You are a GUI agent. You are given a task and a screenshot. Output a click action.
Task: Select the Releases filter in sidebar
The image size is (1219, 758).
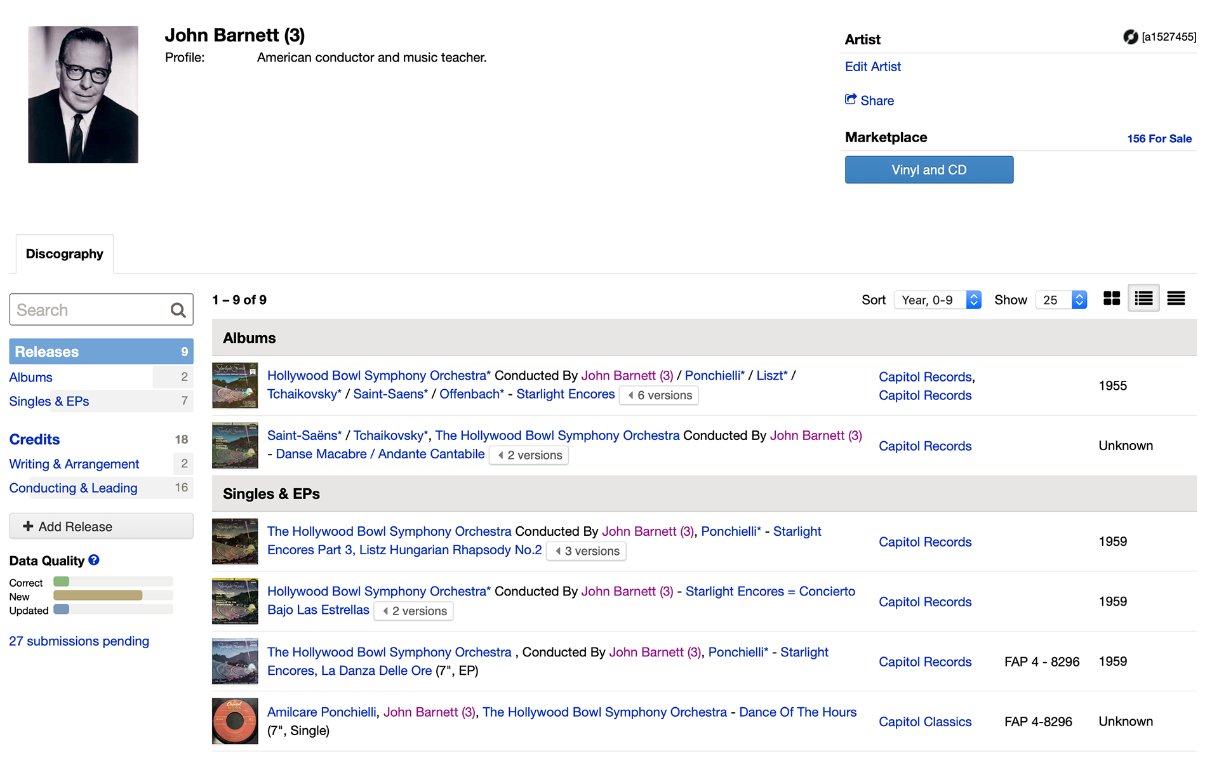pyautogui.click(x=101, y=351)
